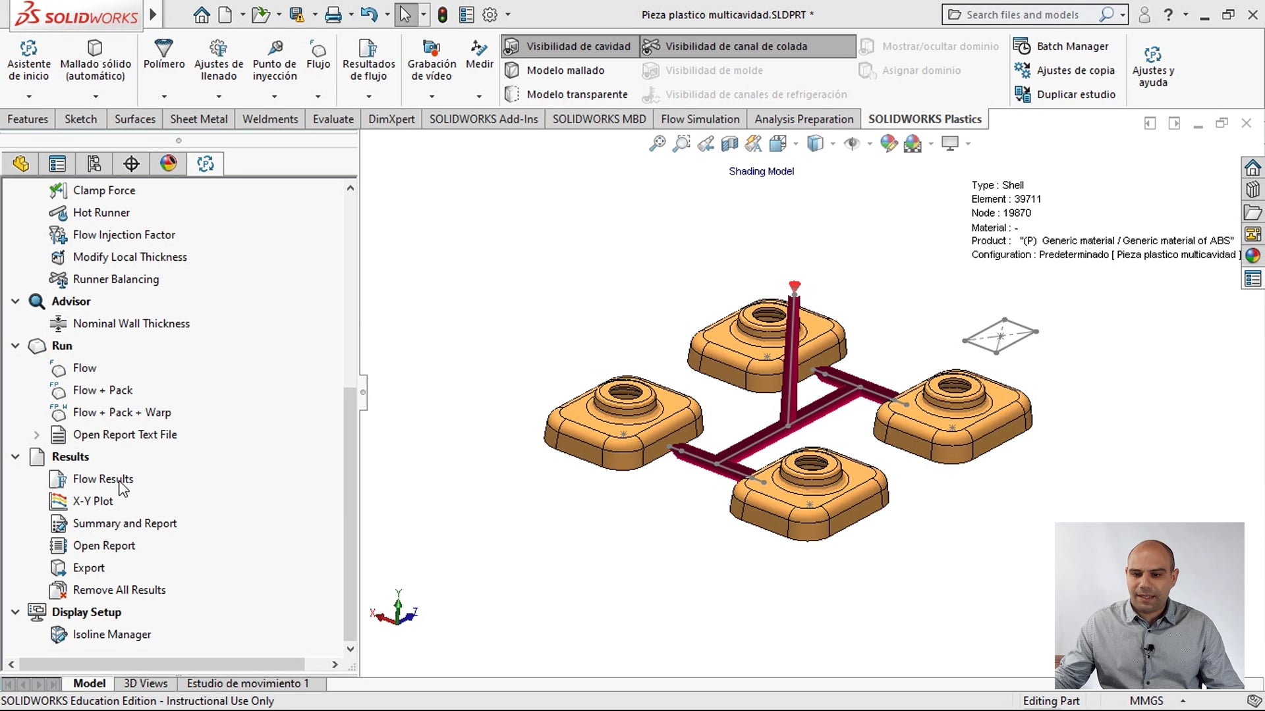The width and height of the screenshot is (1265, 711).
Task: Open the Polímero material selector
Action: [163, 55]
